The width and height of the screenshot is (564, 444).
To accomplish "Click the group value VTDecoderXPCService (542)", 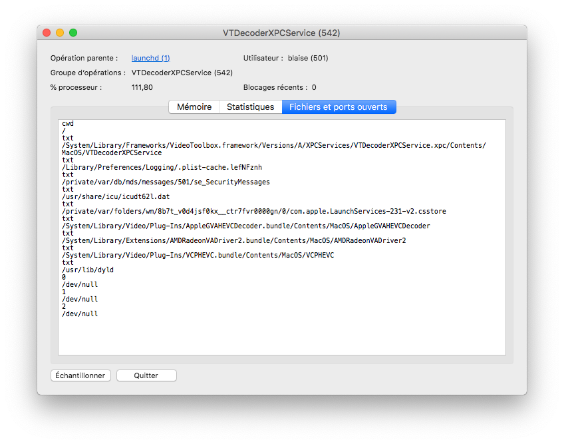I will [x=182, y=73].
